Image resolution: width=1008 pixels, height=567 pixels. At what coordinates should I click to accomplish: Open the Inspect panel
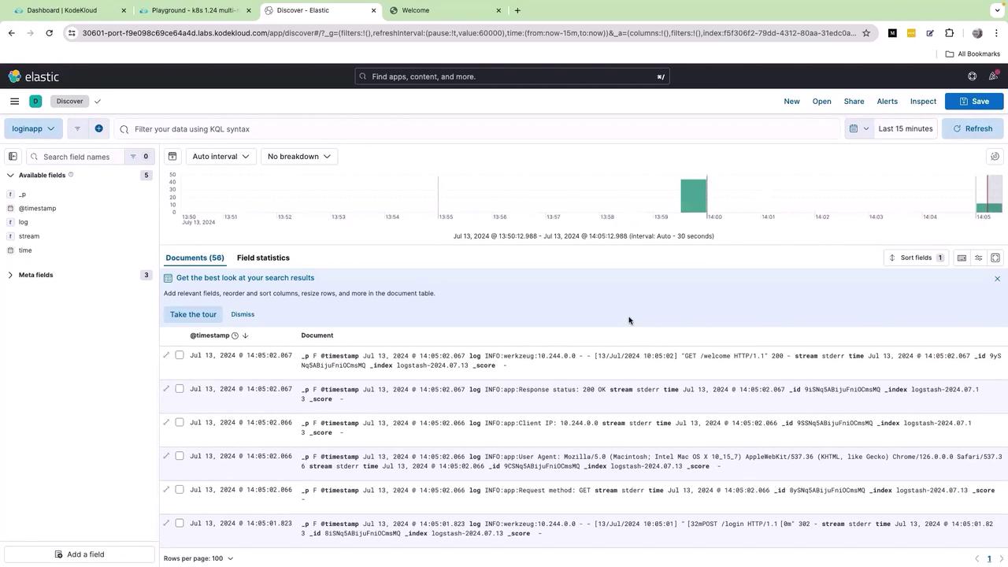pos(923,101)
